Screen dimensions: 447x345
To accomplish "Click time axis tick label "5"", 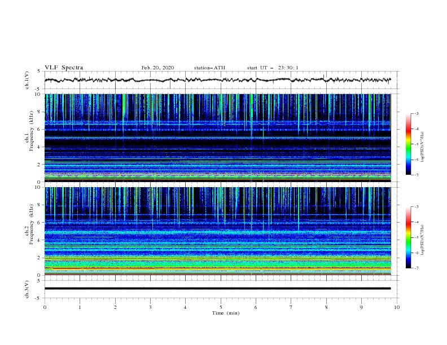I will point(221,307).
